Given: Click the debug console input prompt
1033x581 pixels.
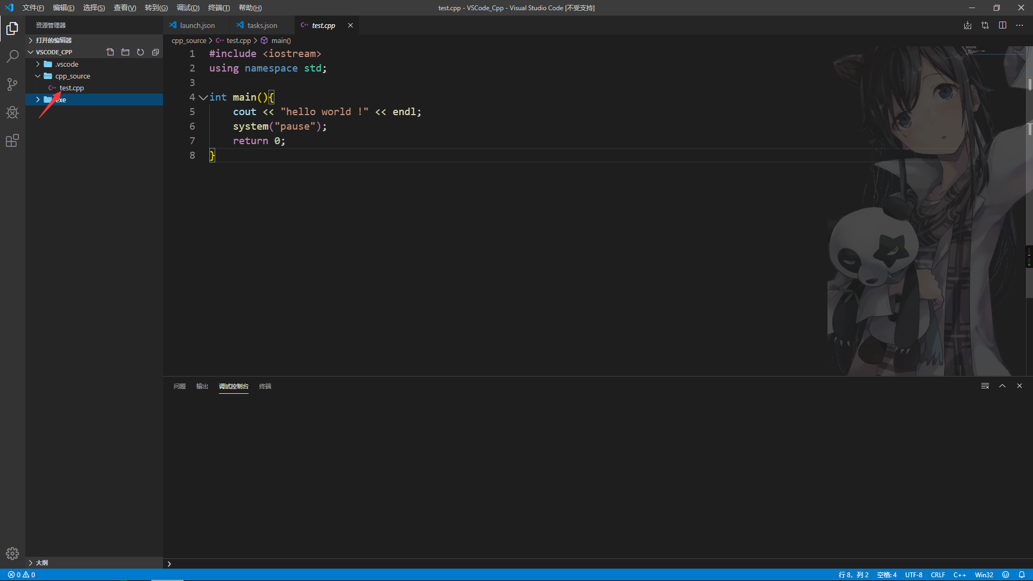Looking at the screenshot, I should pos(597,564).
